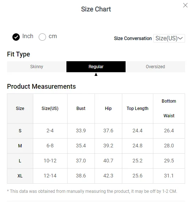Click the L row hip value 40.7
Screen dimensions: 192x202
tap(108, 161)
